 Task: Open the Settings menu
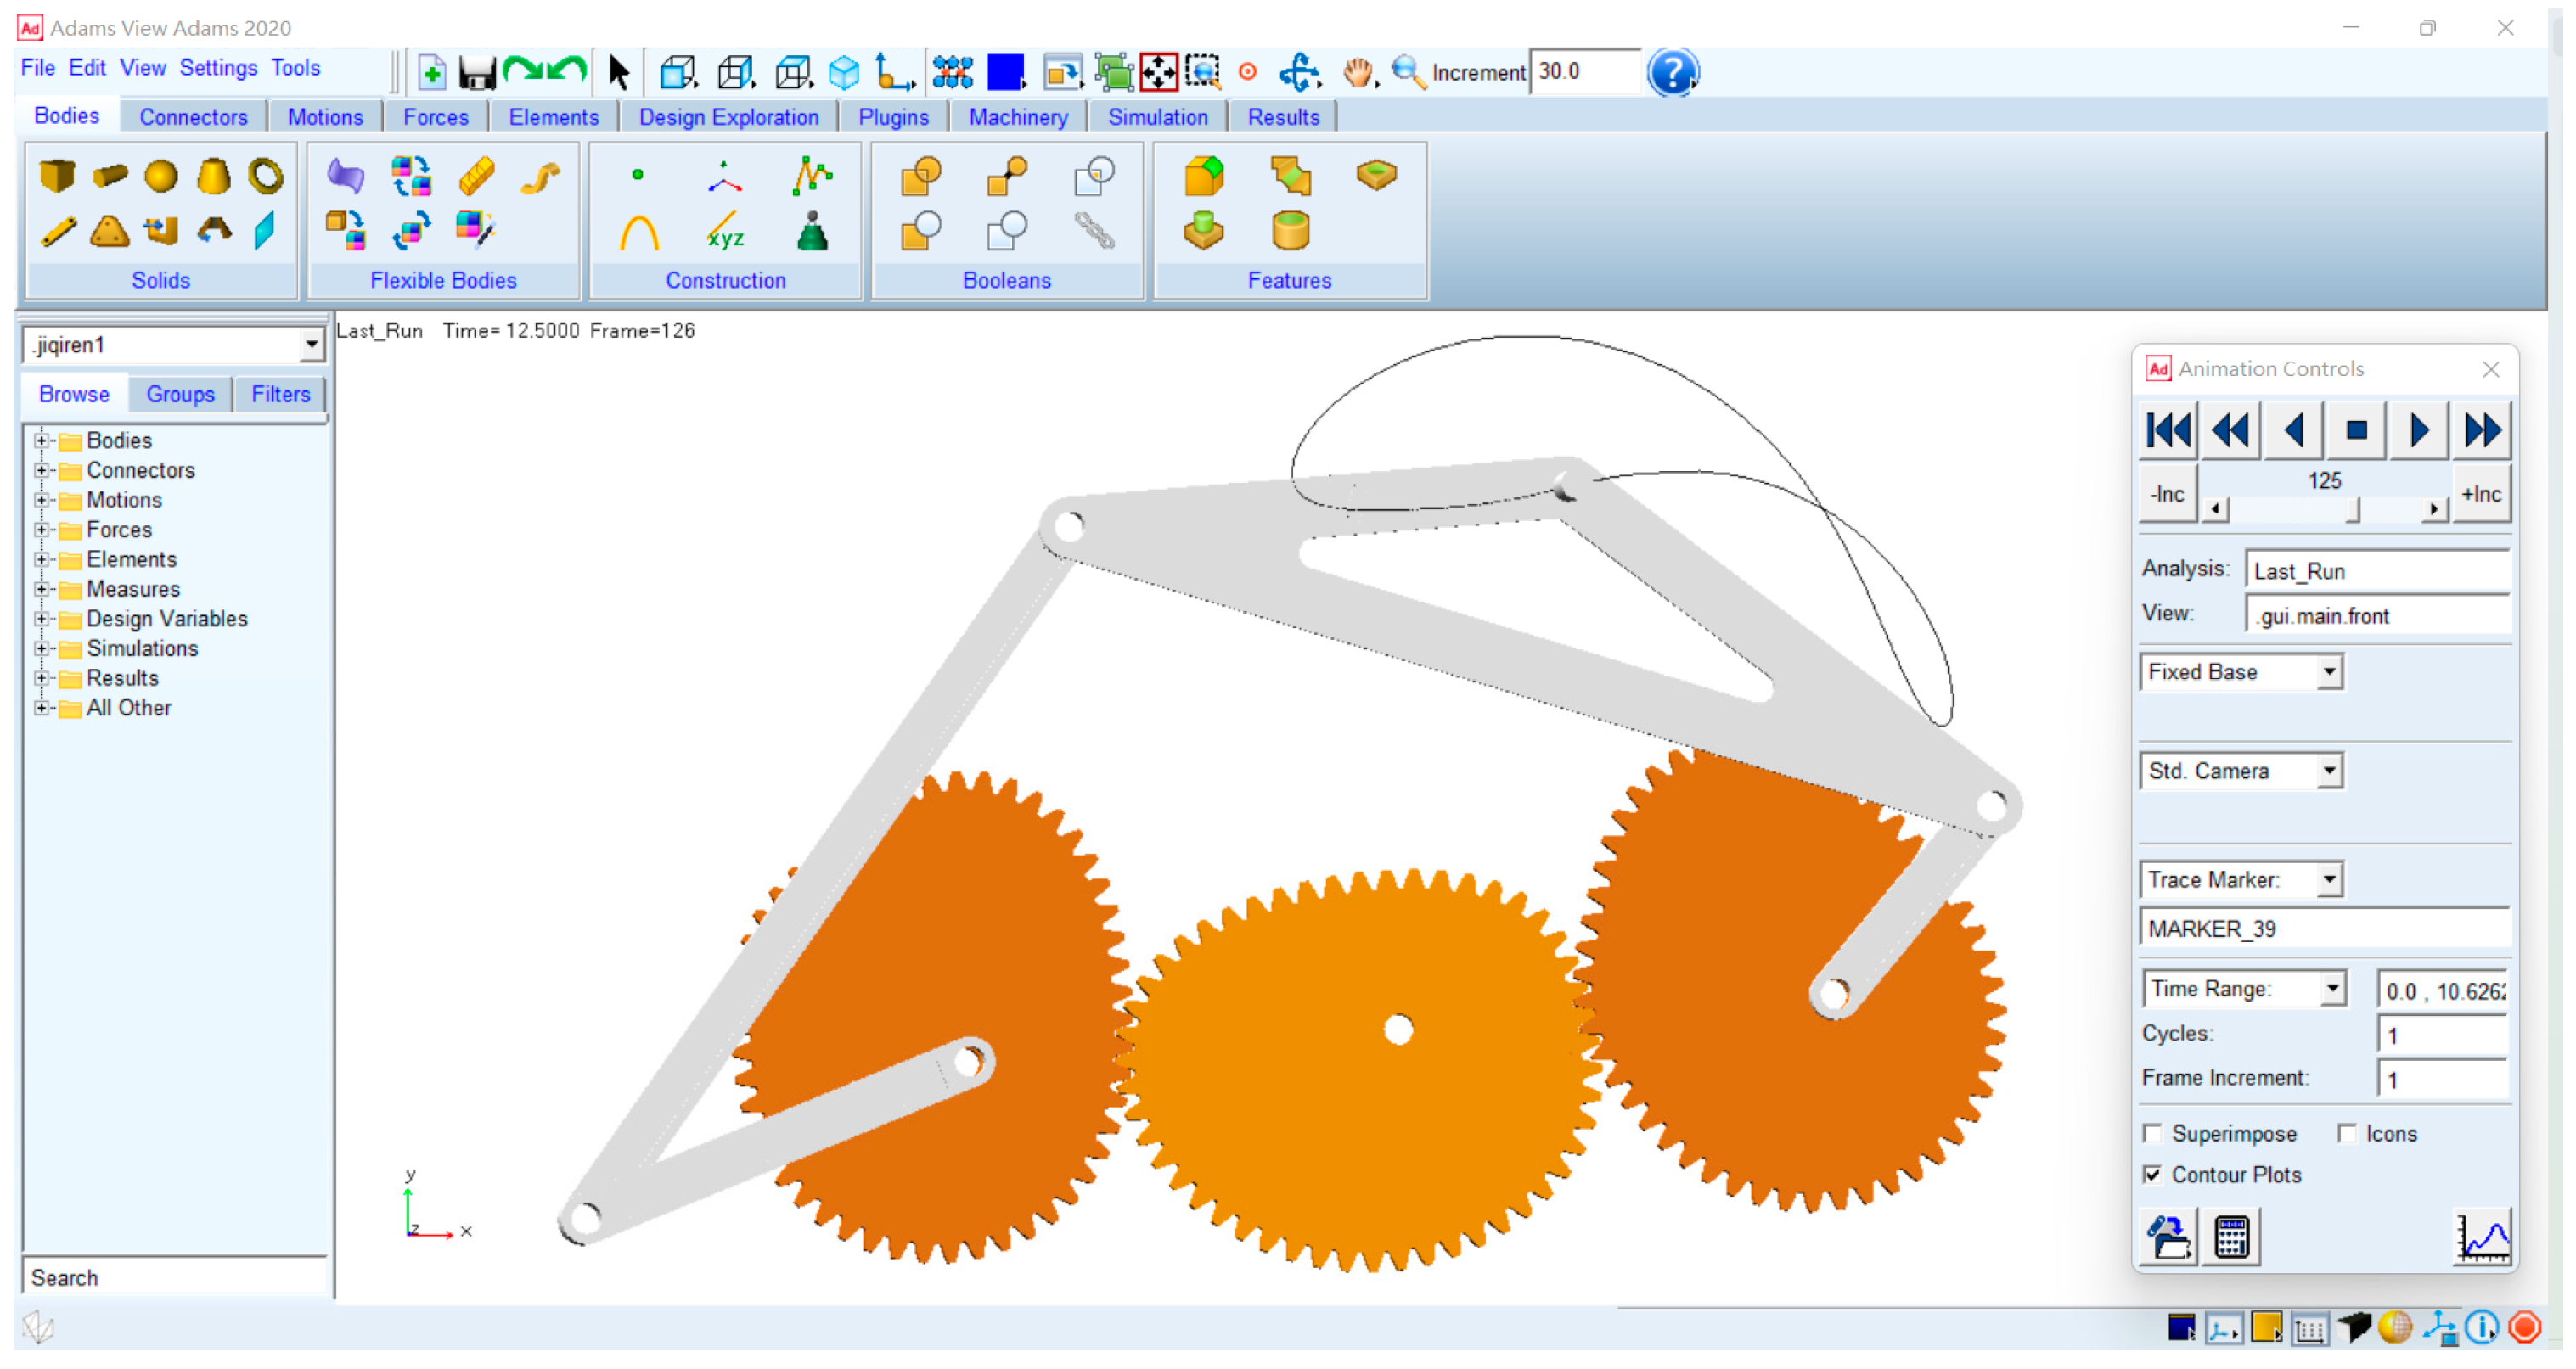click(218, 68)
